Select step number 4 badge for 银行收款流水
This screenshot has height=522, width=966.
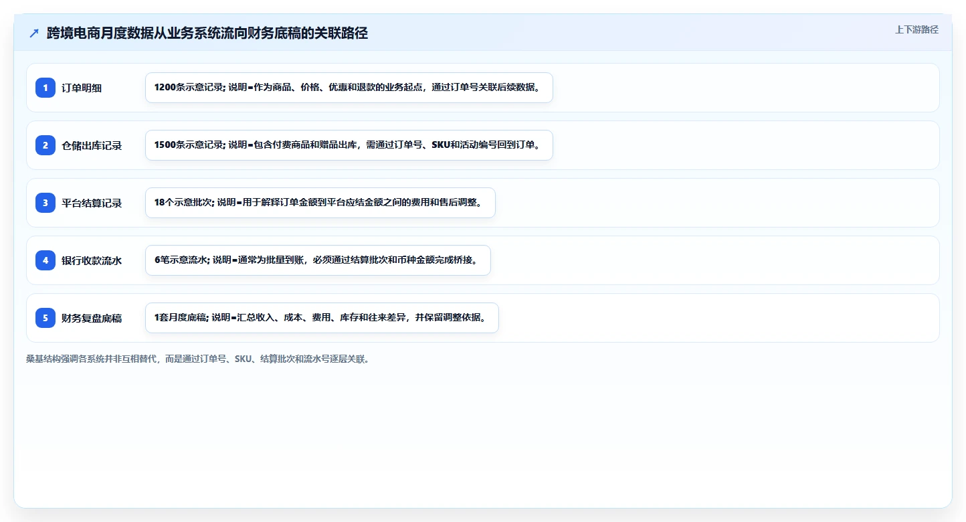[45, 260]
